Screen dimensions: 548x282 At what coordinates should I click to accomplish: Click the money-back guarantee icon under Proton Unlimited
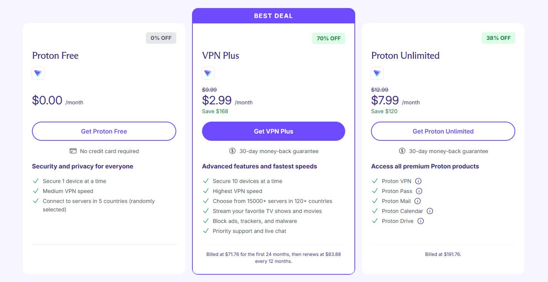tap(401, 151)
